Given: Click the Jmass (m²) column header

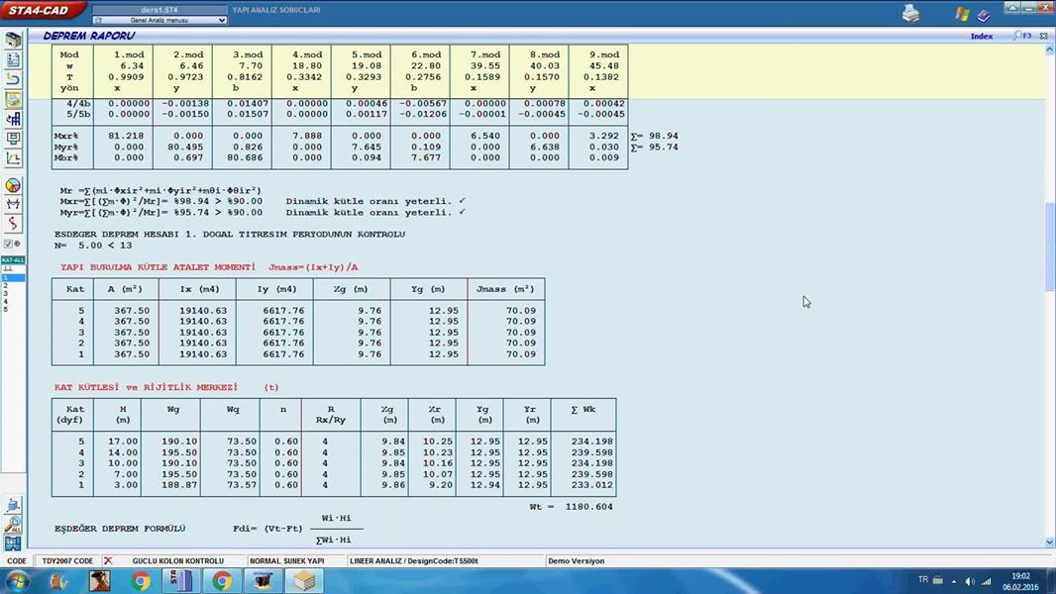Looking at the screenshot, I should point(506,289).
